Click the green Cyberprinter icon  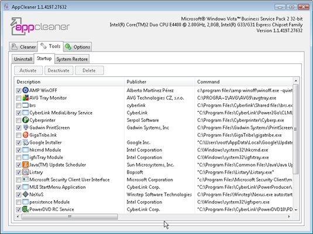tap(25, 120)
